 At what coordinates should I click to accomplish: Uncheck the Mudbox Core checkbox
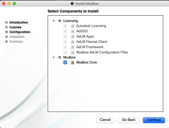coord(65,62)
